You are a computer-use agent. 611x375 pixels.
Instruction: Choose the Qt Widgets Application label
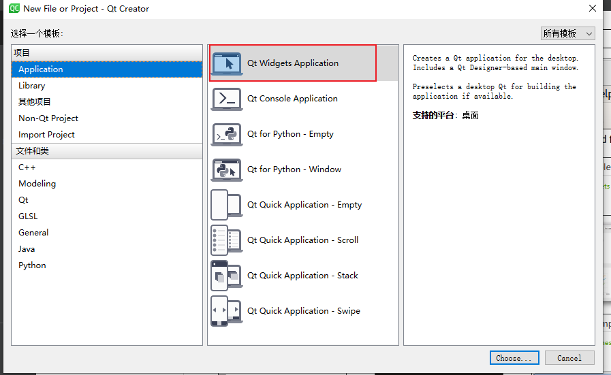293,63
